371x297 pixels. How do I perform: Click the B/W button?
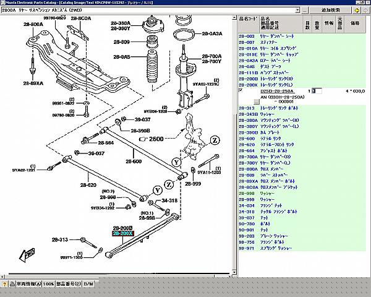pyautogui.click(x=88, y=284)
